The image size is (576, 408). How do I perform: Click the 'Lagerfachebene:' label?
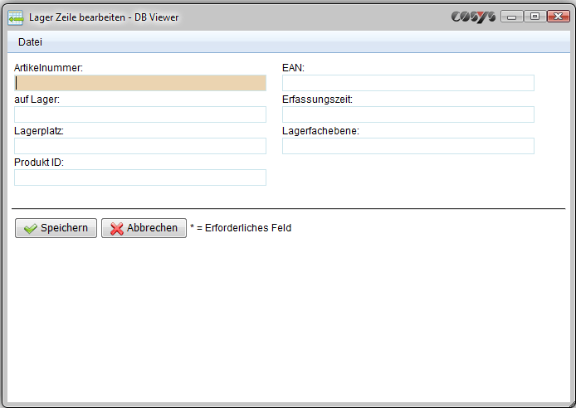pyautogui.click(x=320, y=131)
